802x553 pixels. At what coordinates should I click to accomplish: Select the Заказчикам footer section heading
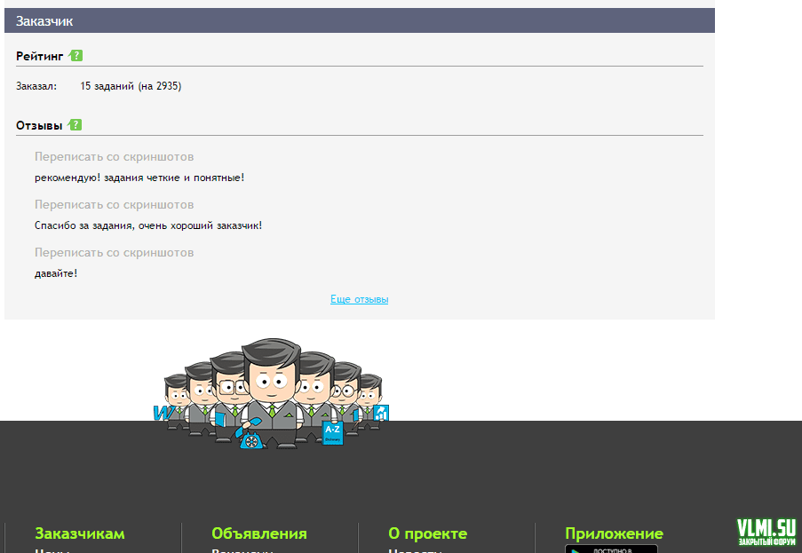pos(80,533)
